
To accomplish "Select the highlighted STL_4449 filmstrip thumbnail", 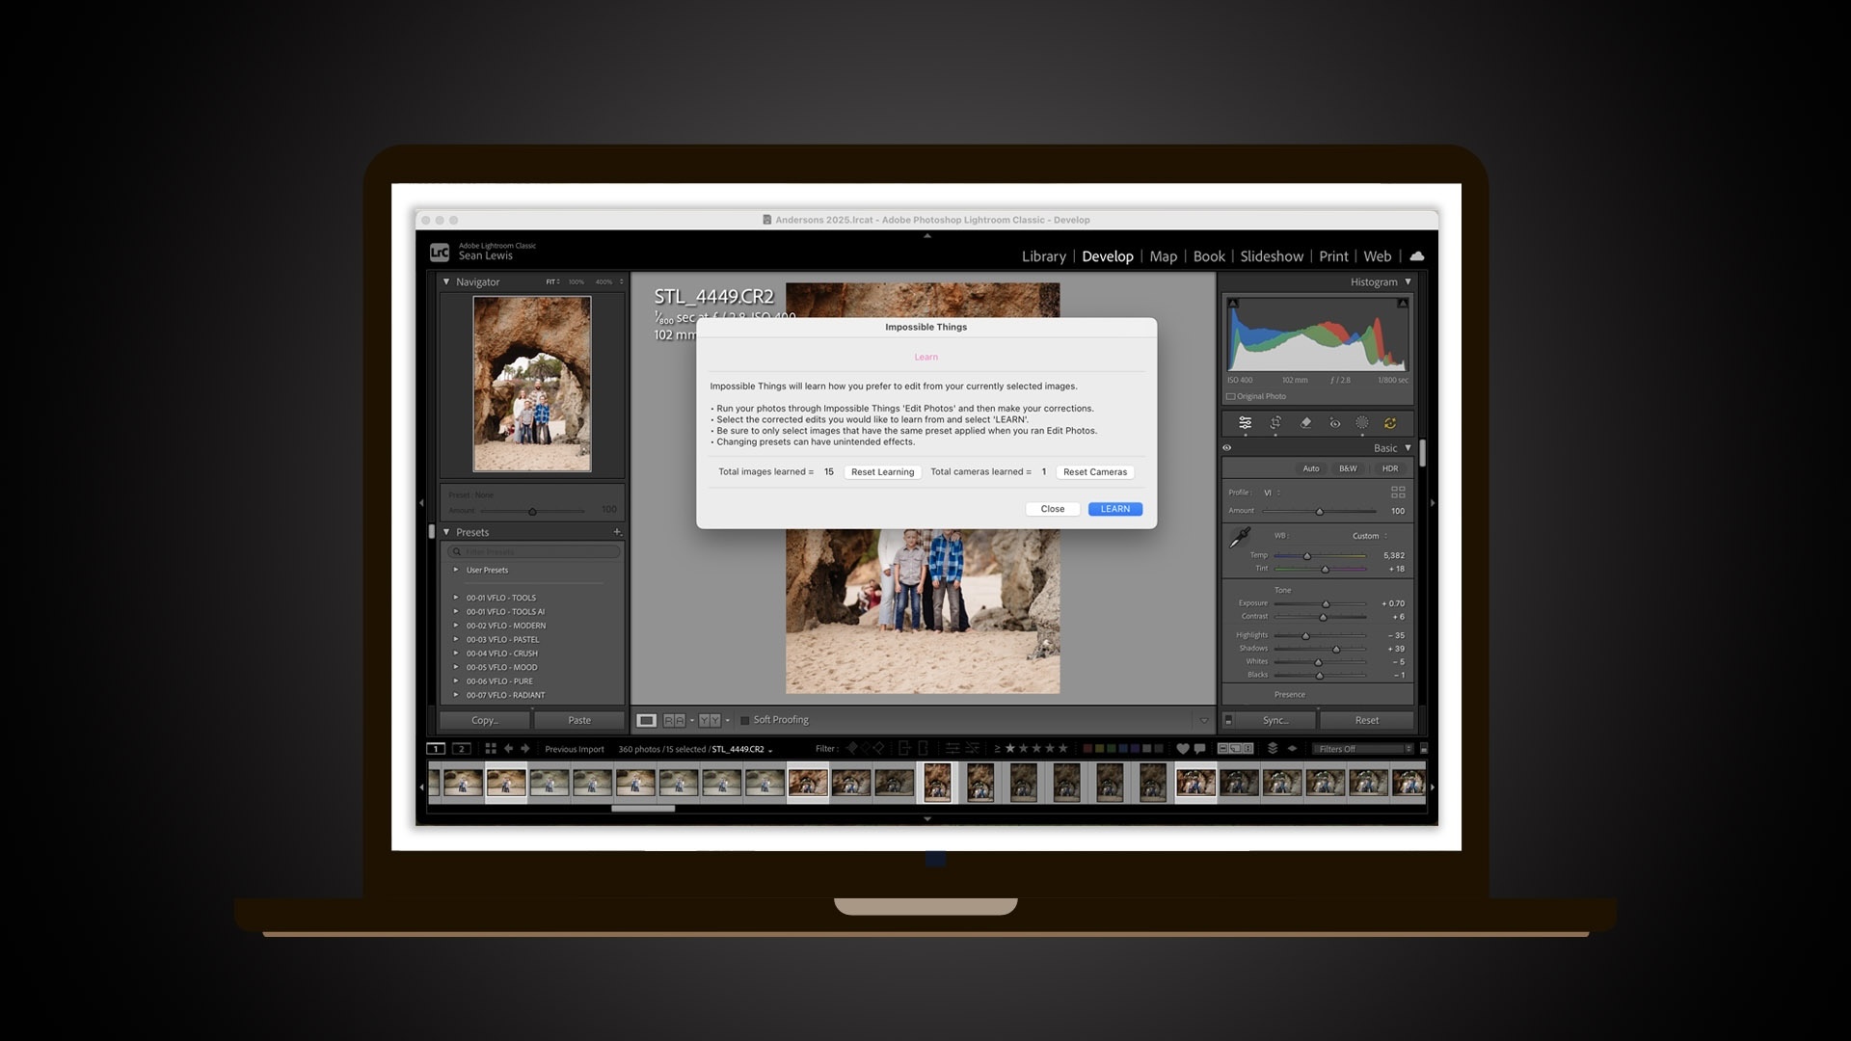I will click(x=936, y=782).
